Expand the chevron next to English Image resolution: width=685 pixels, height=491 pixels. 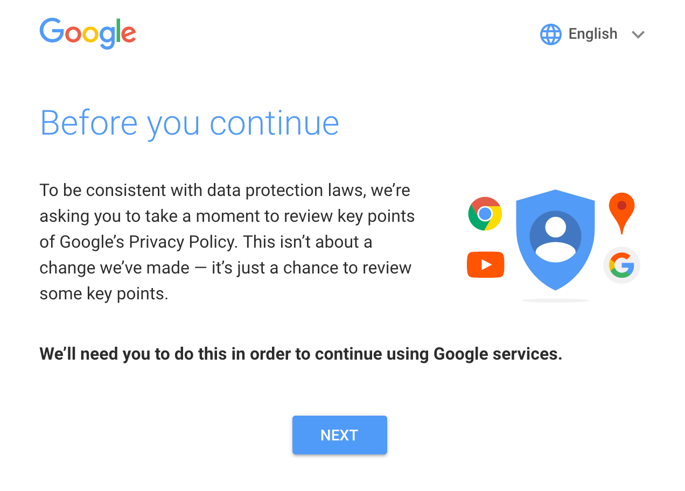638,34
